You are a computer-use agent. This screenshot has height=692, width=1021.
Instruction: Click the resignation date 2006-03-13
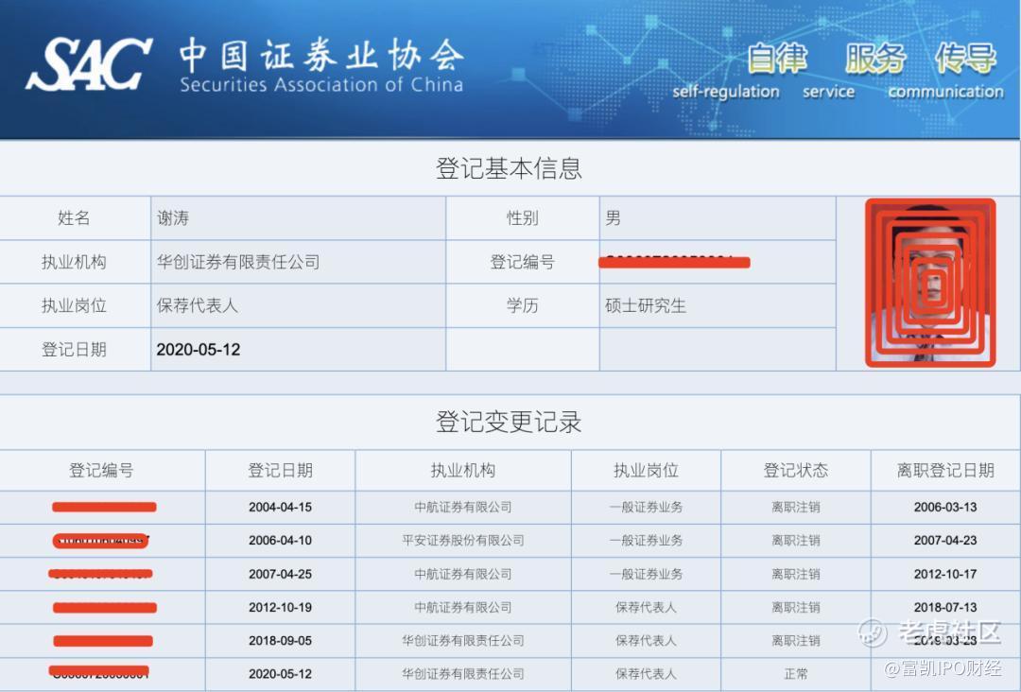click(945, 507)
